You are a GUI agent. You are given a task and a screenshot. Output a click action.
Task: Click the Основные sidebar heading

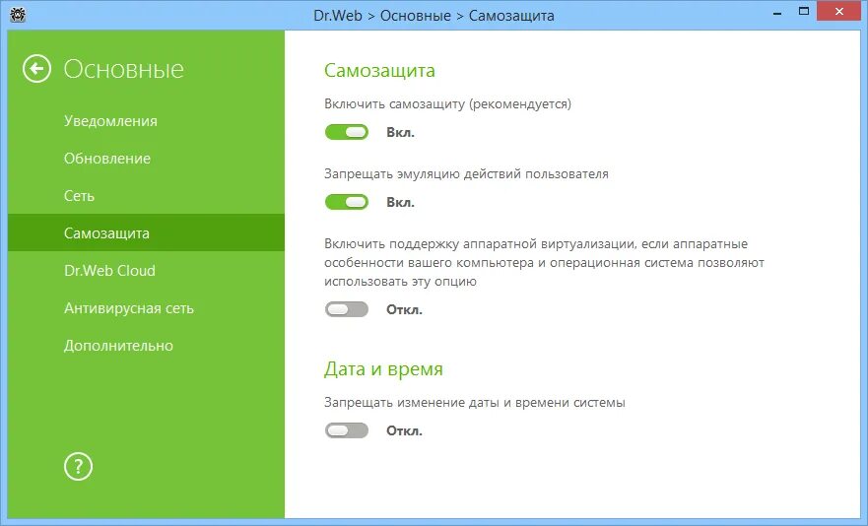(123, 69)
